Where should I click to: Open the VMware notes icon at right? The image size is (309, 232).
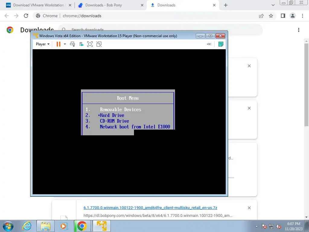pyautogui.click(x=221, y=44)
